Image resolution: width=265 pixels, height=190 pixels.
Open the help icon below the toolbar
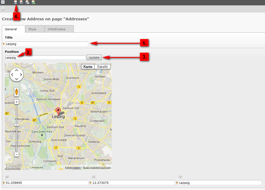click(x=3, y=9)
